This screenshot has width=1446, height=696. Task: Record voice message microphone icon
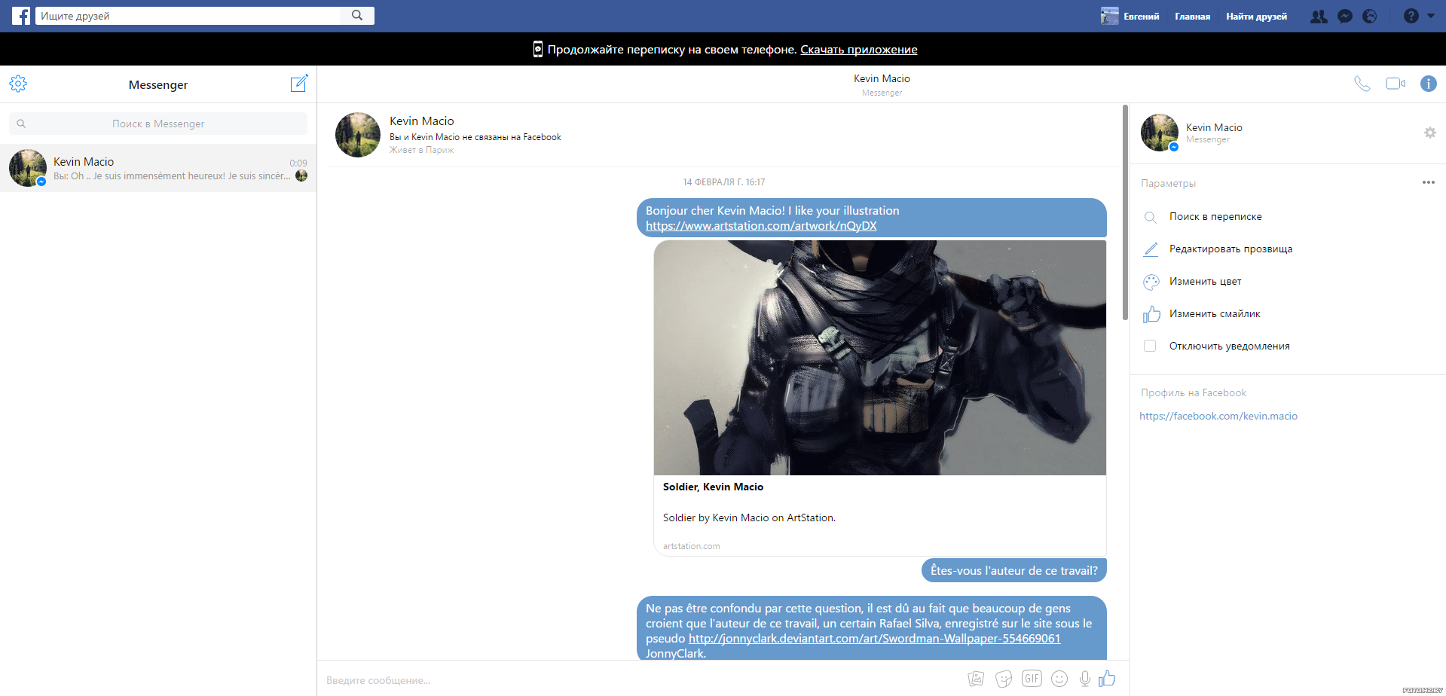pyautogui.click(x=1085, y=679)
